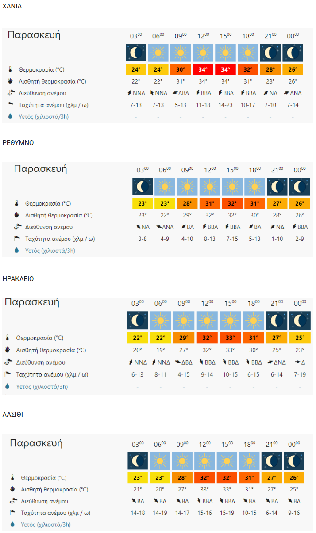Click the 12:00 sun icon in ΡΕΘΥΜΝΟ forecast
The width and height of the screenshot is (316, 533).
coord(210,187)
